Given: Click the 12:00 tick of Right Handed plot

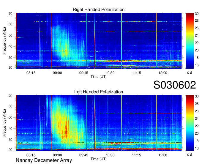Looking at the screenshot, I should tap(163, 73).
